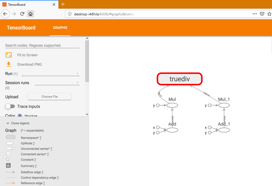Select the Add op node
The width and height of the screenshot is (272, 186).
click(x=172, y=130)
